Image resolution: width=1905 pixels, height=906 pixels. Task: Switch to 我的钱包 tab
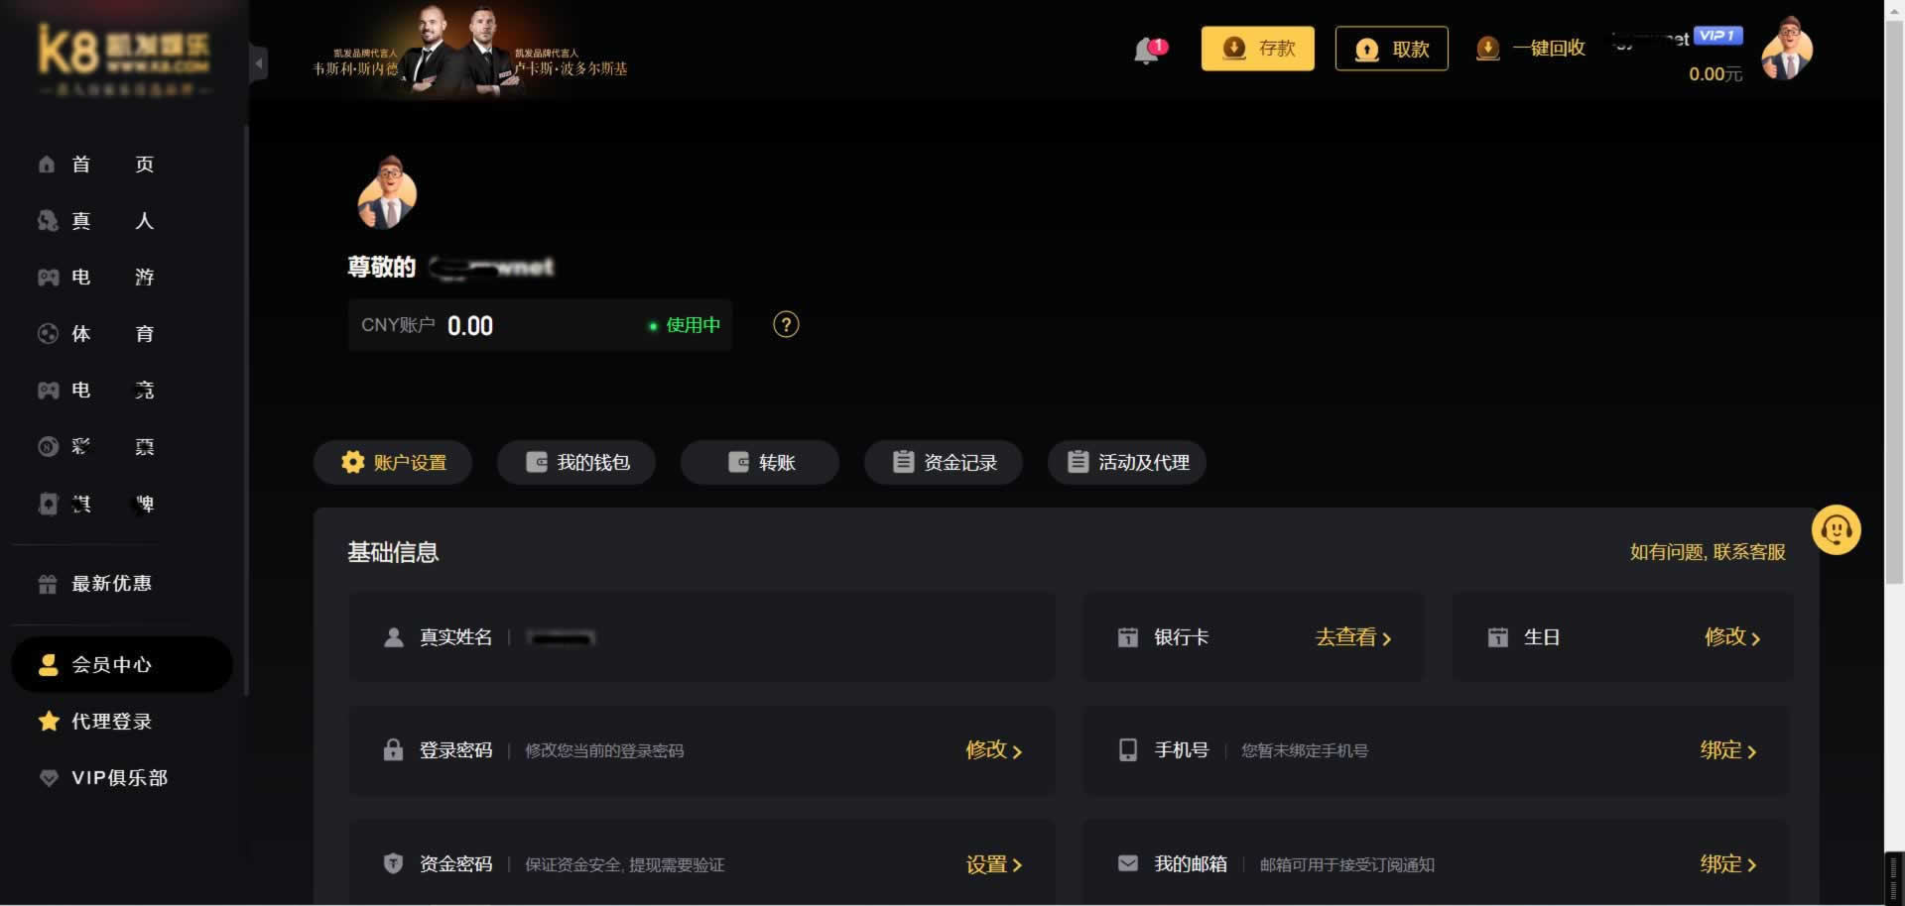pos(576,462)
